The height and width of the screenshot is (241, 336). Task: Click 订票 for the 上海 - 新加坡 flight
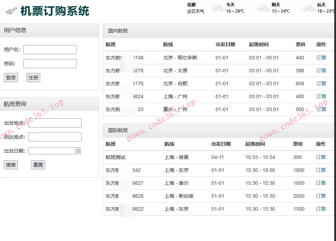click(321, 196)
